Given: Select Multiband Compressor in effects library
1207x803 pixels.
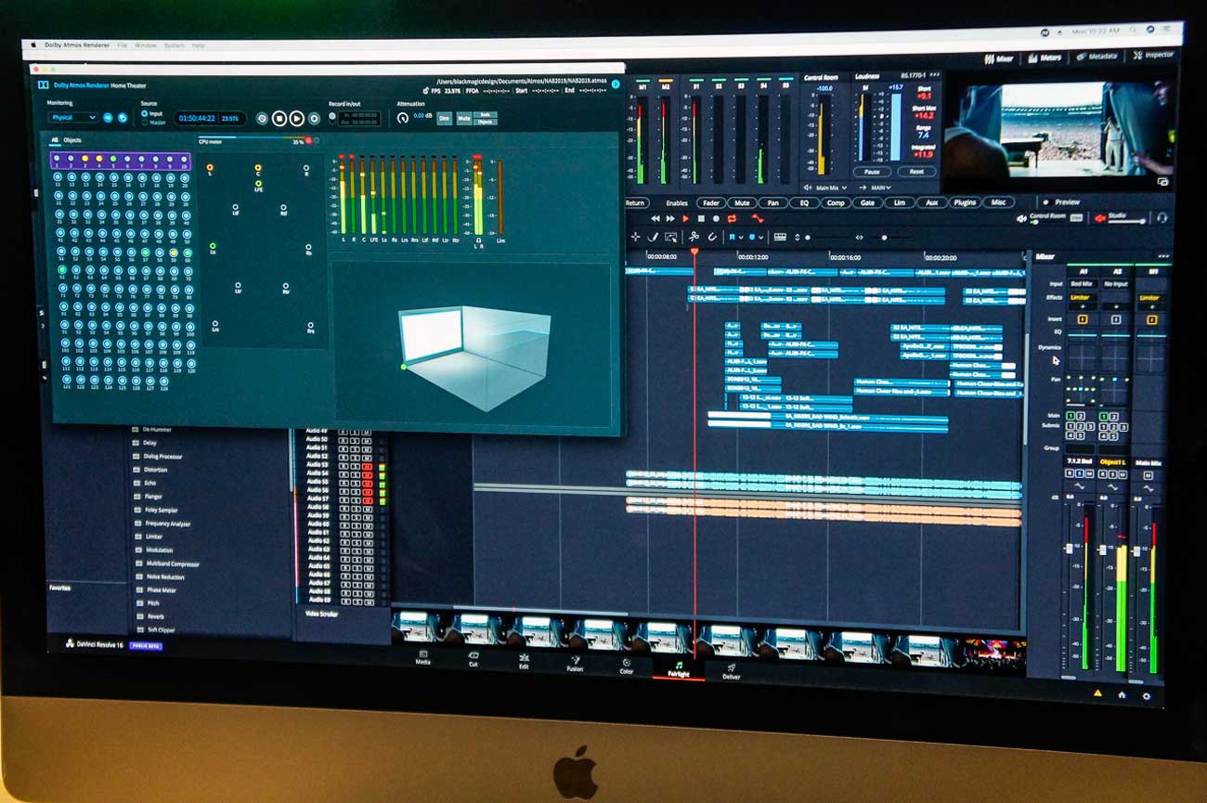Looking at the screenshot, I should [173, 563].
